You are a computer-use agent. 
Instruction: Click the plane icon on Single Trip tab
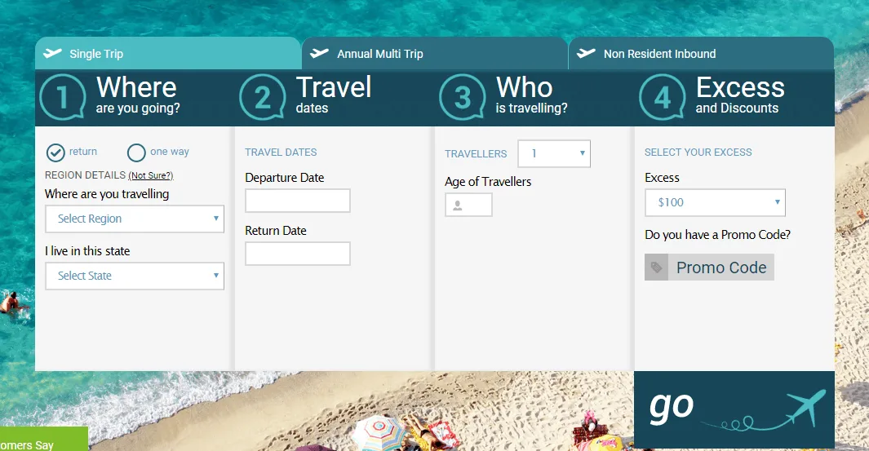tap(53, 54)
